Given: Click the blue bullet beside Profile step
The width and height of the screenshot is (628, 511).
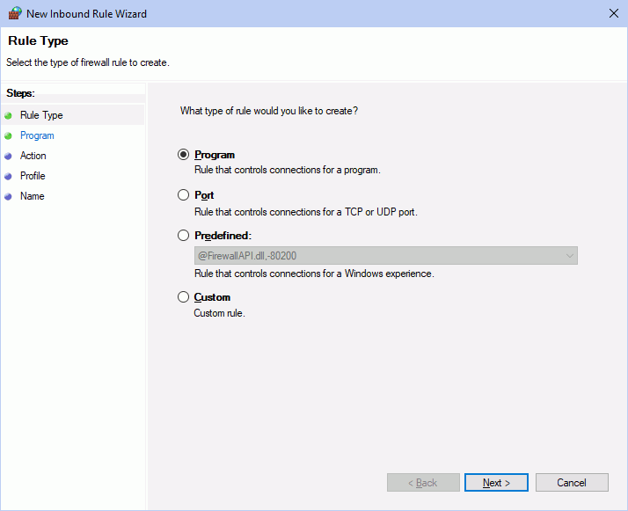Looking at the screenshot, I should [9, 176].
